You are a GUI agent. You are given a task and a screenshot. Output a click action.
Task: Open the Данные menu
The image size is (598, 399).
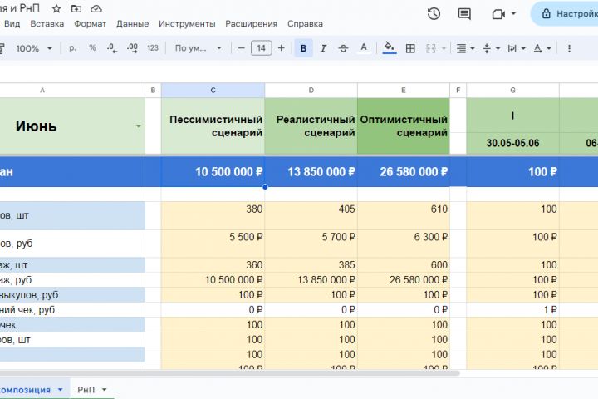click(132, 23)
